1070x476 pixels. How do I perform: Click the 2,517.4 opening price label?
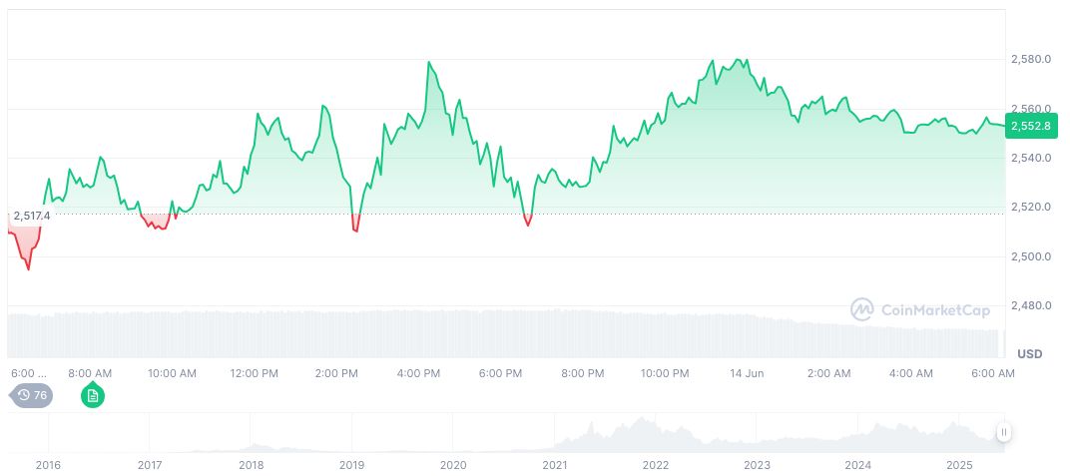coord(31,216)
